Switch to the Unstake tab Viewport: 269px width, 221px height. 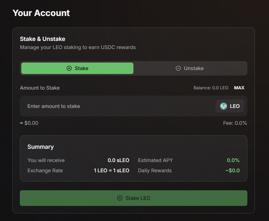(x=189, y=68)
